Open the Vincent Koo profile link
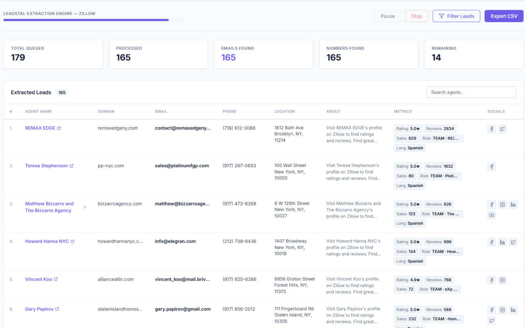This screenshot has height=328, width=525. click(39, 279)
